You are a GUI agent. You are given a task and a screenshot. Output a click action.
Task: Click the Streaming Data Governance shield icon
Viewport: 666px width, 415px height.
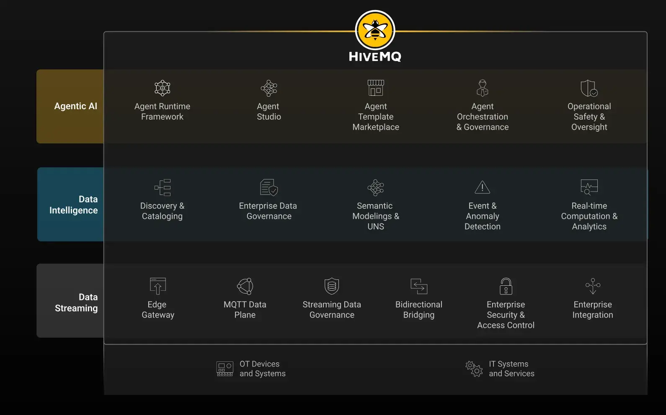332,286
